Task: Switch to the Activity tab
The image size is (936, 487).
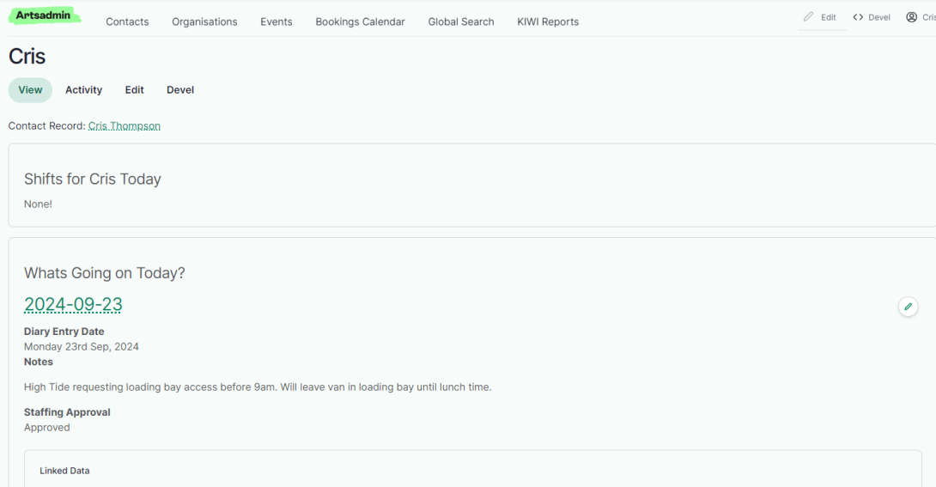Action: click(x=83, y=90)
